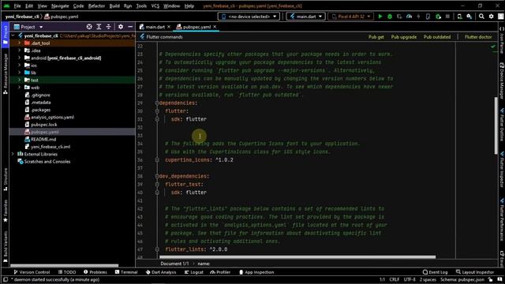This screenshot has width=505, height=284.
Task: Close the main.dart tab
Action: coord(169,27)
